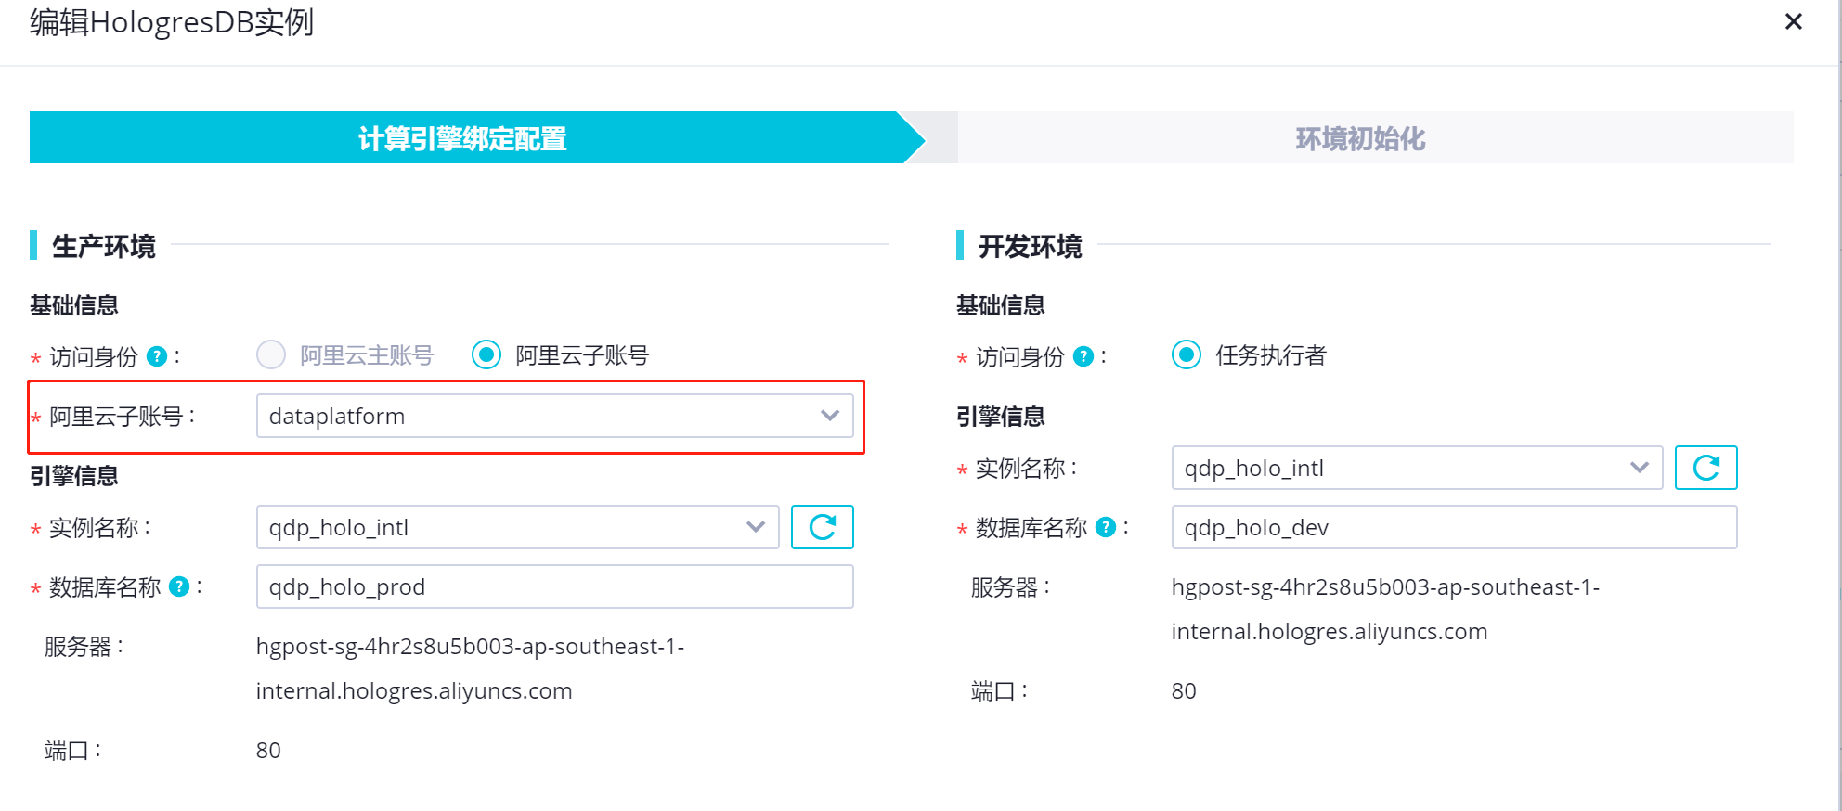Viewport: 1842px width, 811px height.
Task: Click the 生产环境 section heading
Action: coord(104,246)
